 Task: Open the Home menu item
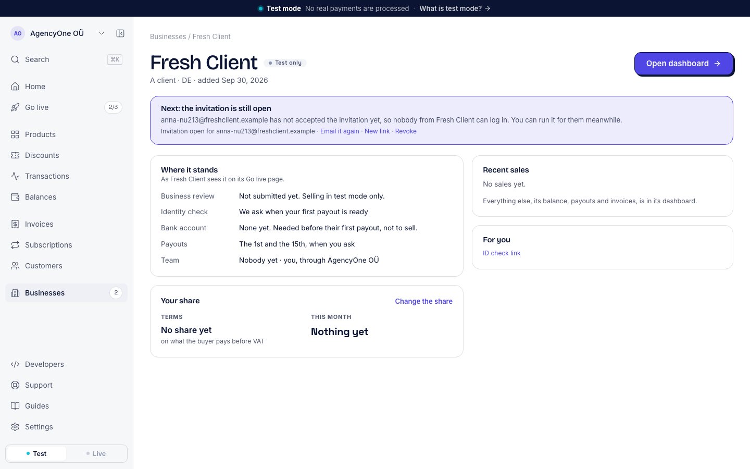coord(66,87)
